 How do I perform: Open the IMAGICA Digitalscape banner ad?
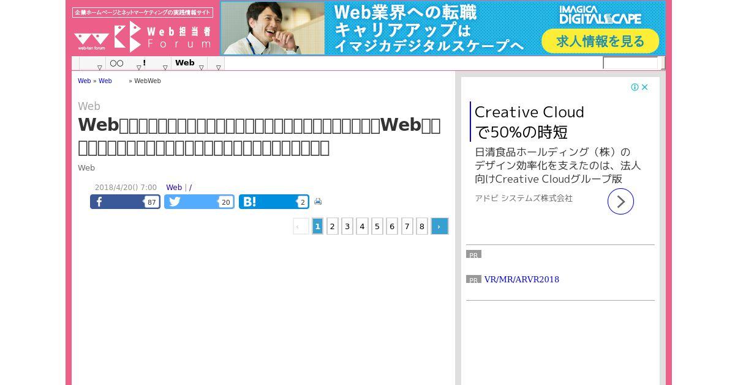pos(443,28)
